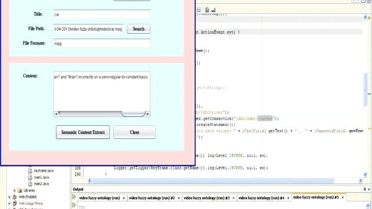Click the editor horizontal scrollbar right arrow

(360, 181)
